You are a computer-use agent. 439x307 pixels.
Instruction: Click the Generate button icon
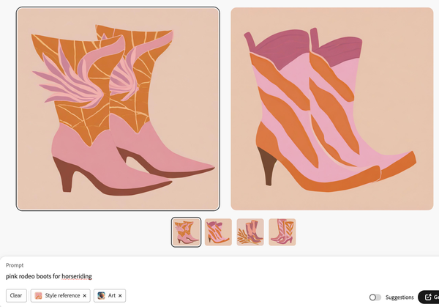[x=428, y=297]
